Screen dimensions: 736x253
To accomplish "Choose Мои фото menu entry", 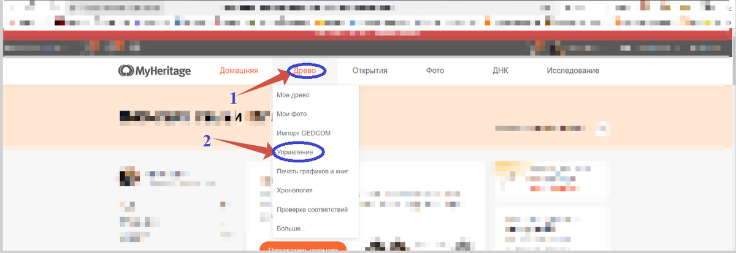I will [291, 114].
